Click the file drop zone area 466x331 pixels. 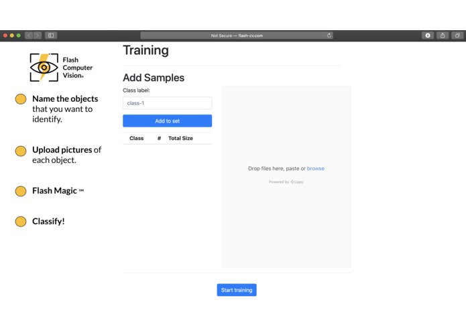tap(286, 177)
